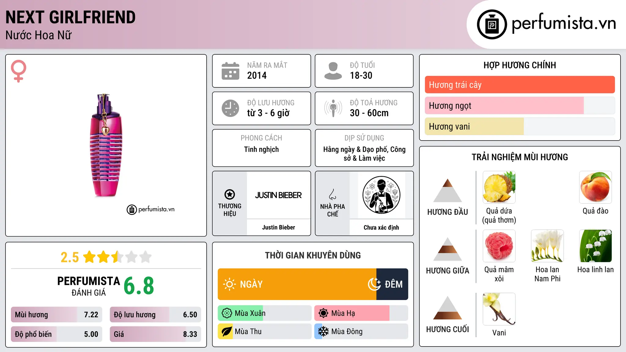Click the star badge icon above Thương hiệu

click(230, 194)
